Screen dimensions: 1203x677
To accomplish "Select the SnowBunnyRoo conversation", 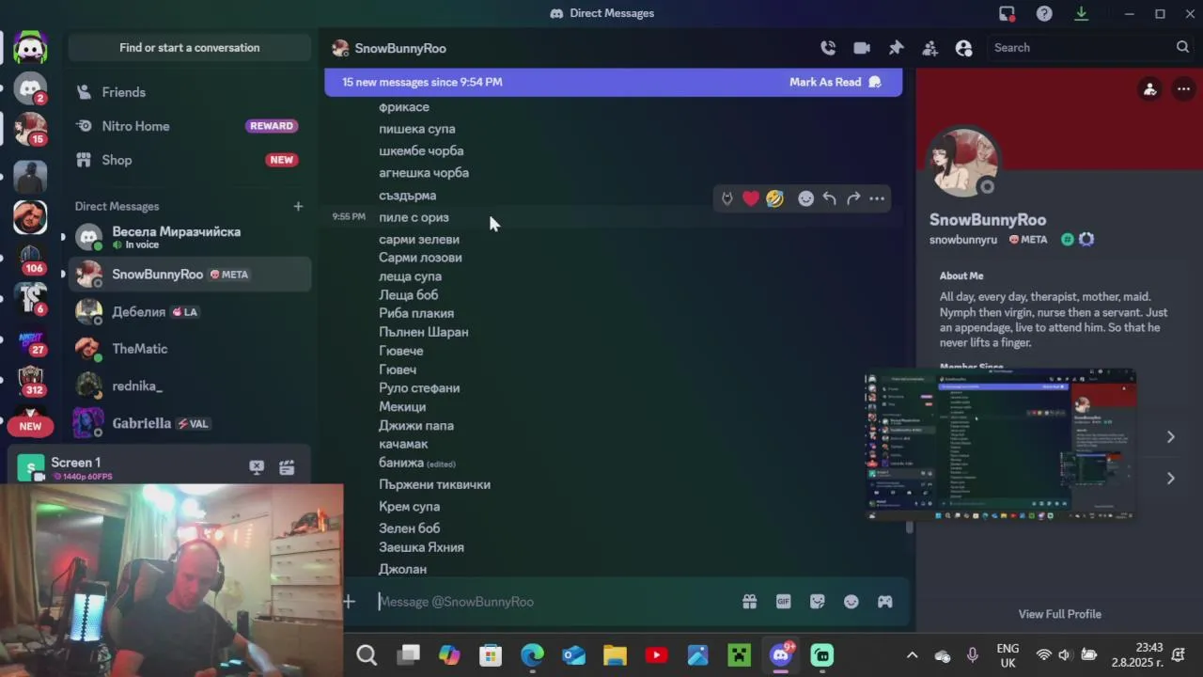I will [190, 275].
